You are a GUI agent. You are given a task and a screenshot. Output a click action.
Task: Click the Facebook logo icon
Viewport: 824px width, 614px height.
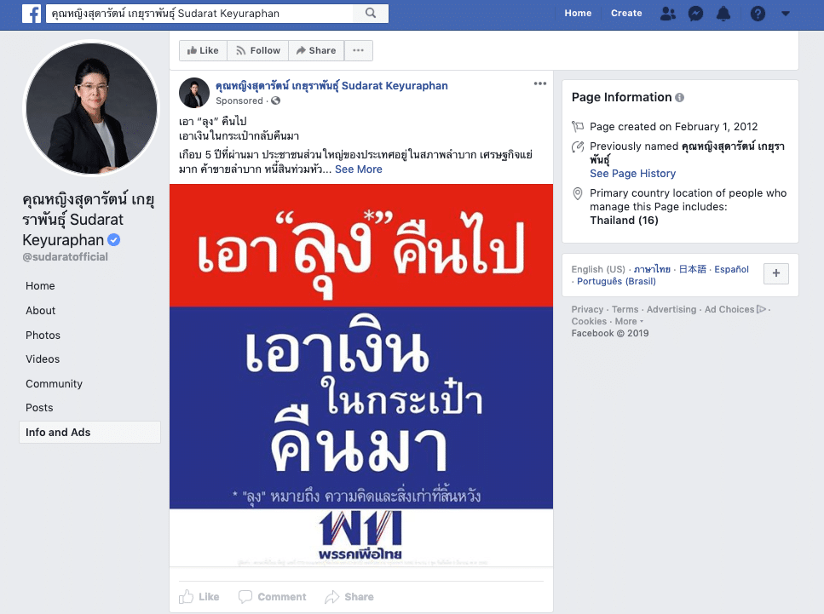tap(32, 14)
